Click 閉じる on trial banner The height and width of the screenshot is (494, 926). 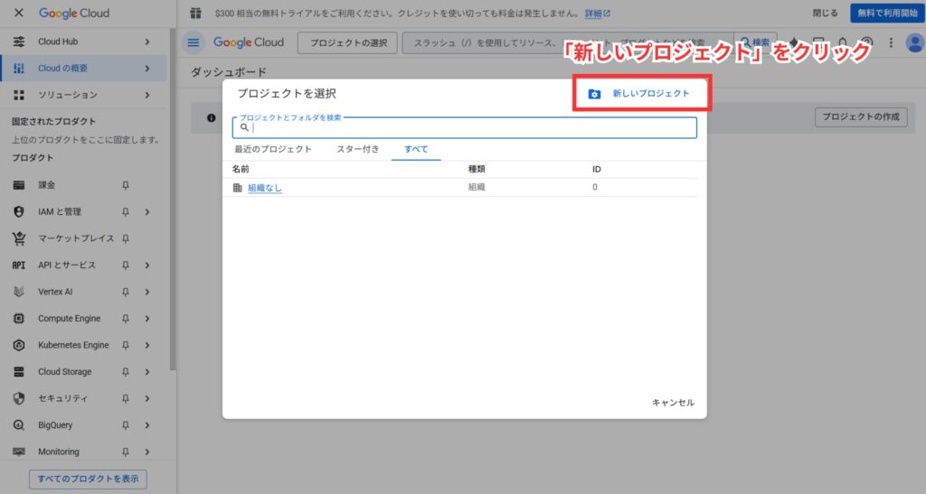825,13
